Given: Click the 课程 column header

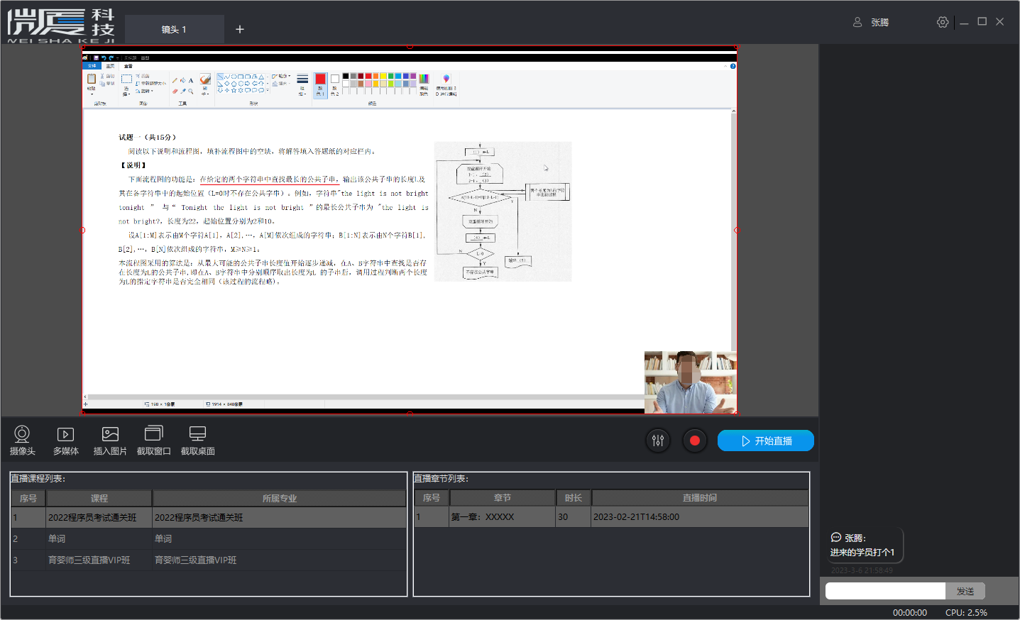Looking at the screenshot, I should tap(99, 498).
